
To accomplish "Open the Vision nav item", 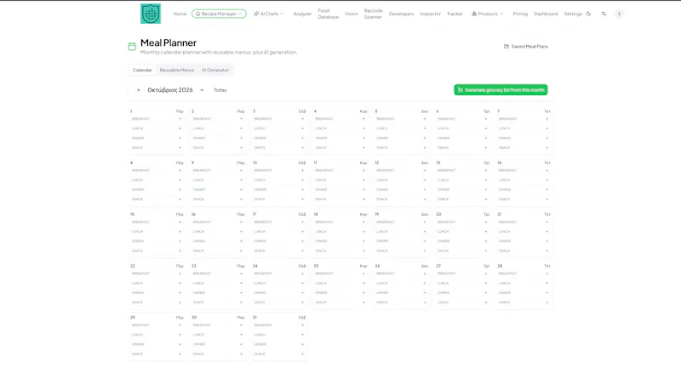I will 352,14.
